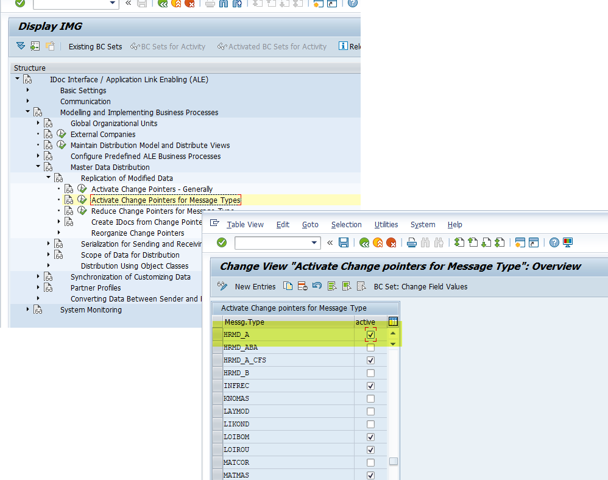This screenshot has width=608, height=480.
Task: Click the Copy As icon next to New Entries
Action: pos(287,286)
